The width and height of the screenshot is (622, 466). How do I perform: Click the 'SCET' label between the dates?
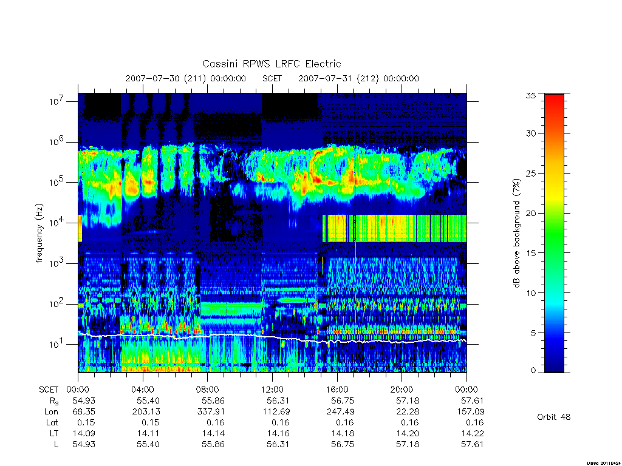click(x=272, y=78)
